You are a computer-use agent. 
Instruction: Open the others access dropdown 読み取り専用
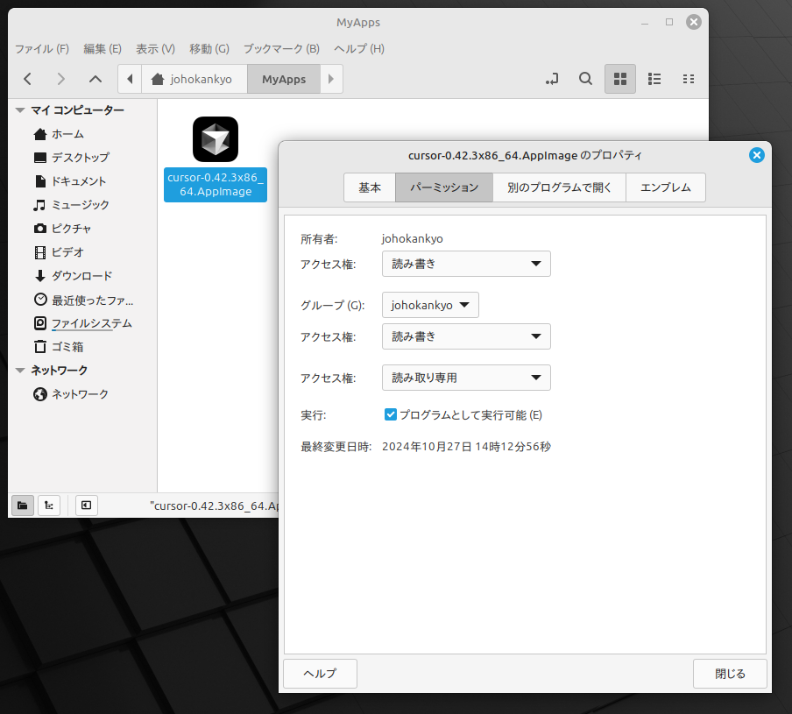(466, 378)
